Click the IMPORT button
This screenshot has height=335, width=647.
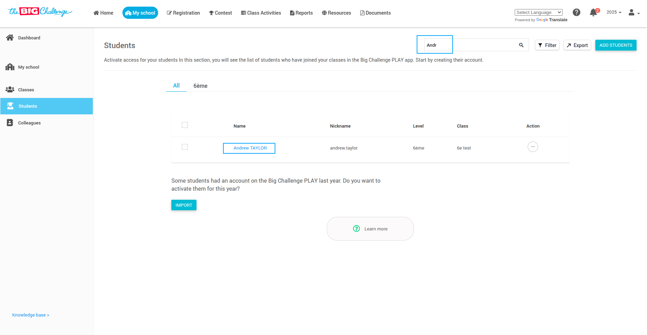(x=184, y=205)
